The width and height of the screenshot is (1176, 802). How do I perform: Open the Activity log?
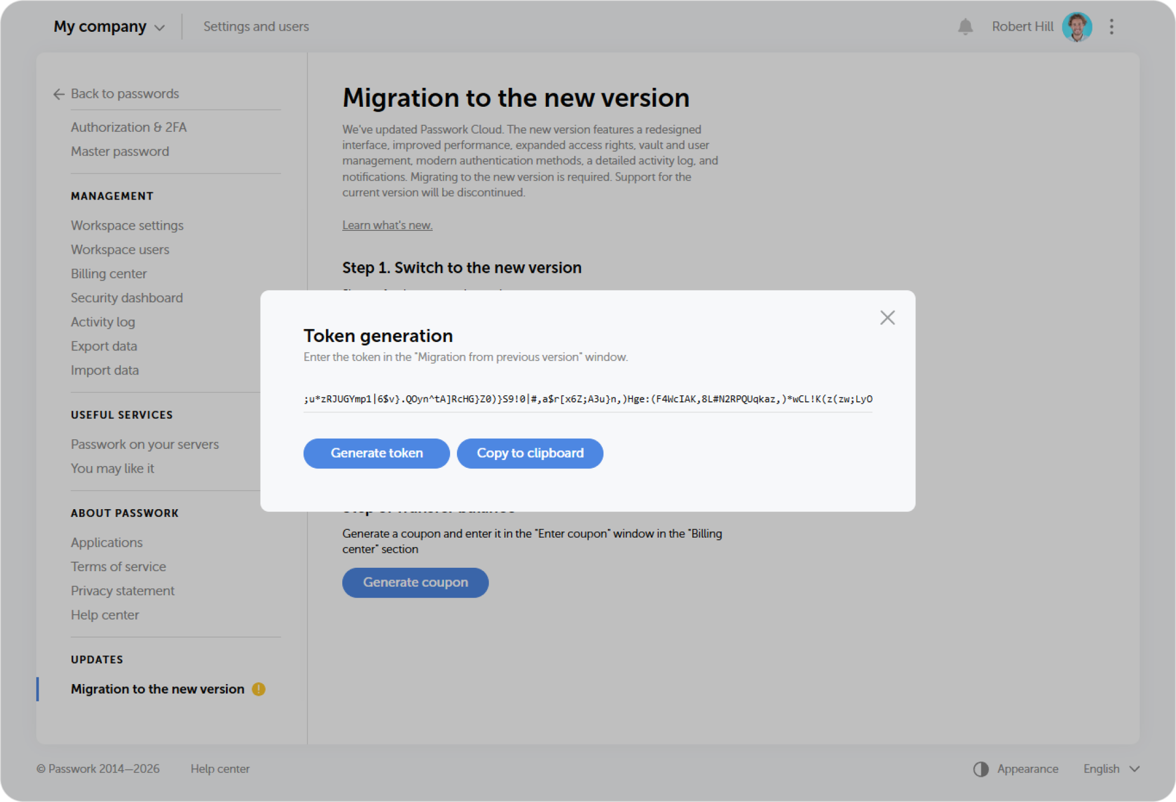pyautogui.click(x=103, y=322)
